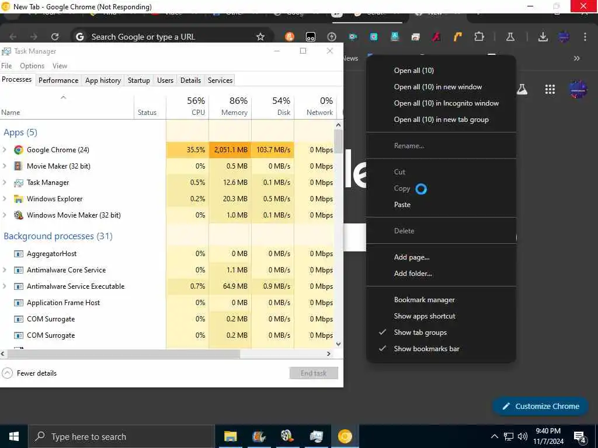This screenshot has height=448, width=598.
Task: Click the Customize Chrome button
Action: pos(540,407)
